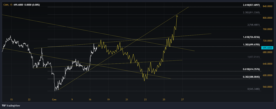Click the Сен month label on time axis
This screenshot has height=109, width=276.
point(54,100)
